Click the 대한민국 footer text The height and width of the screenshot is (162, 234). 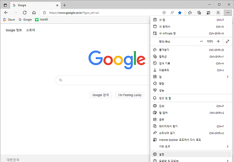pos(13,160)
